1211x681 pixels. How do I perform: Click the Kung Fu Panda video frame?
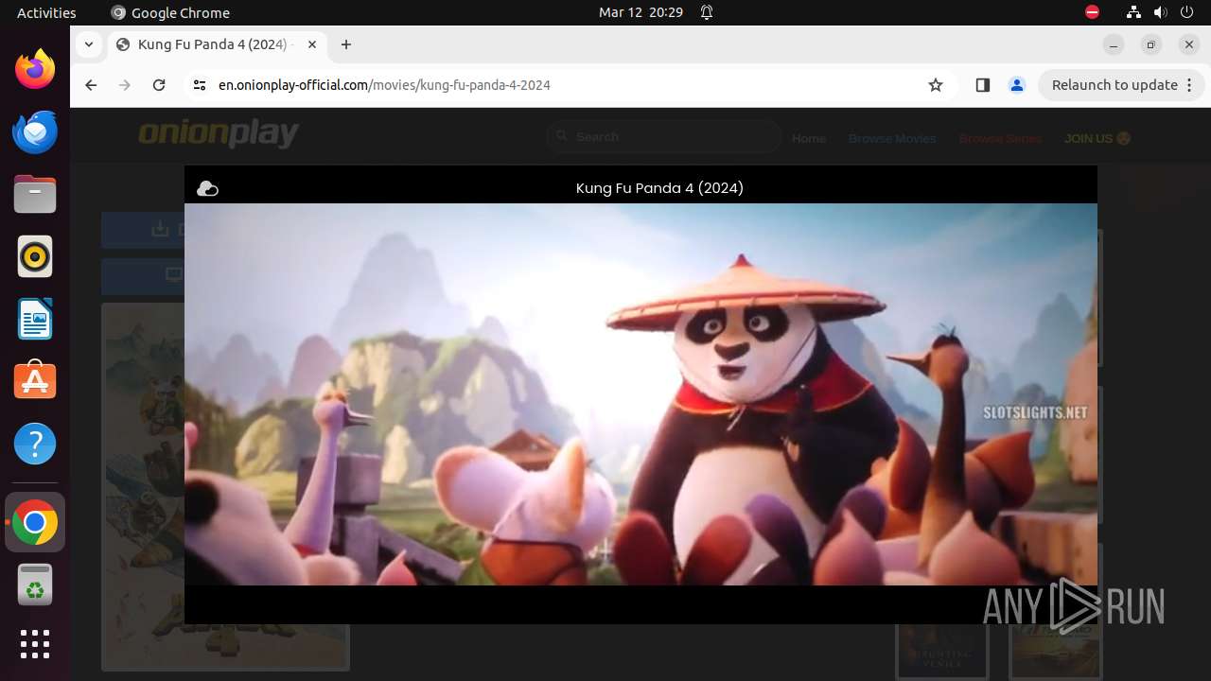click(641, 394)
